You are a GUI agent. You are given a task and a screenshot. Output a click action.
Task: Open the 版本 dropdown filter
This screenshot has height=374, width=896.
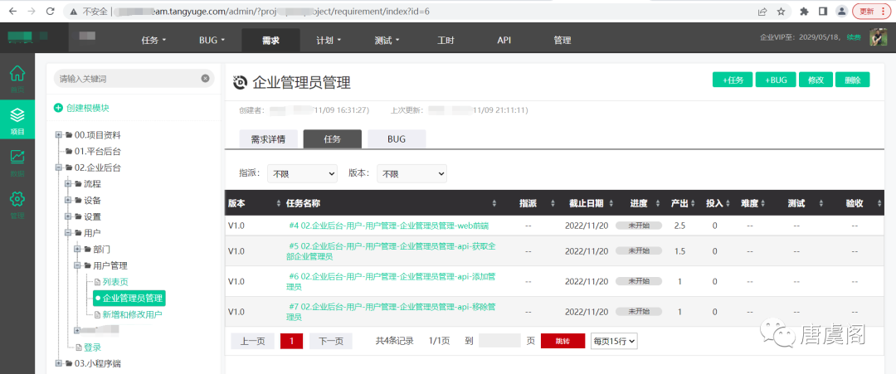411,173
